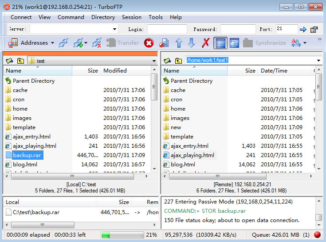The height and width of the screenshot is (242, 326).
Task: Click the Addresses toolbar label
Action: pos(34,43)
